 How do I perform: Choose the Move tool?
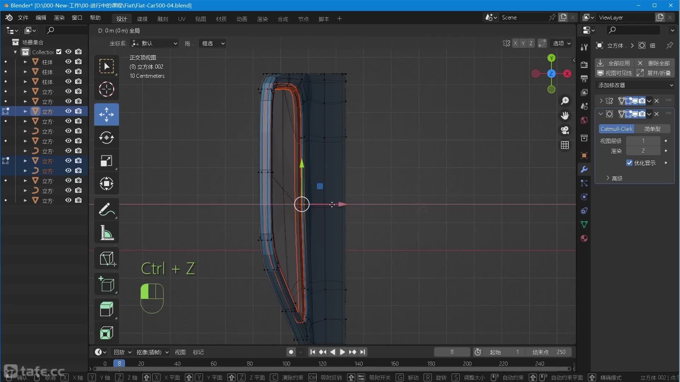(107, 115)
